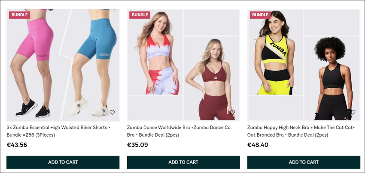This screenshot has width=365, height=173.
Task: Open 3x Zumba Essential Biker Shorts title link
Action: 58,131
